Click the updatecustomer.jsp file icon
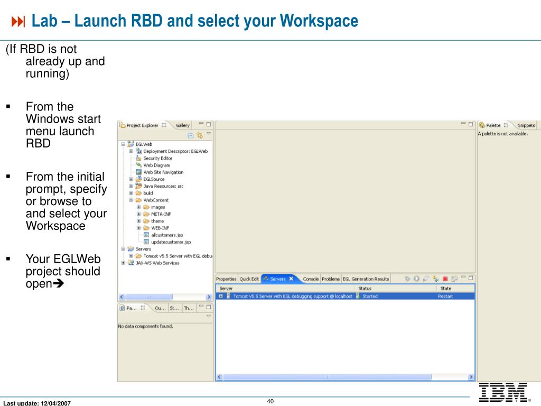 146,242
